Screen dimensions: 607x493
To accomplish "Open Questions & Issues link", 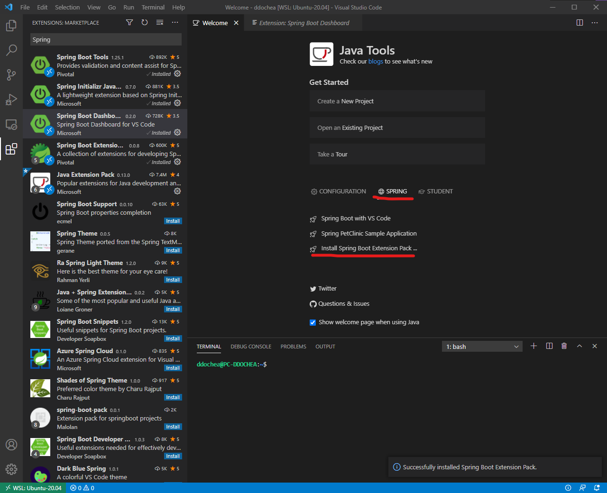I will [344, 304].
